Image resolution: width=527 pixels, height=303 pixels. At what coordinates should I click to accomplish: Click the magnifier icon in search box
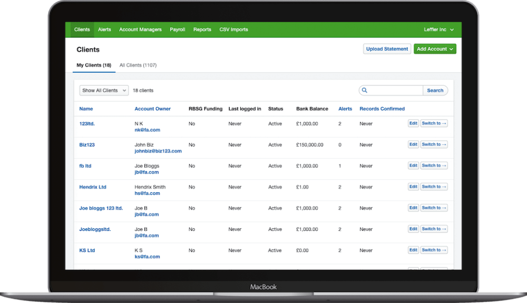click(364, 91)
